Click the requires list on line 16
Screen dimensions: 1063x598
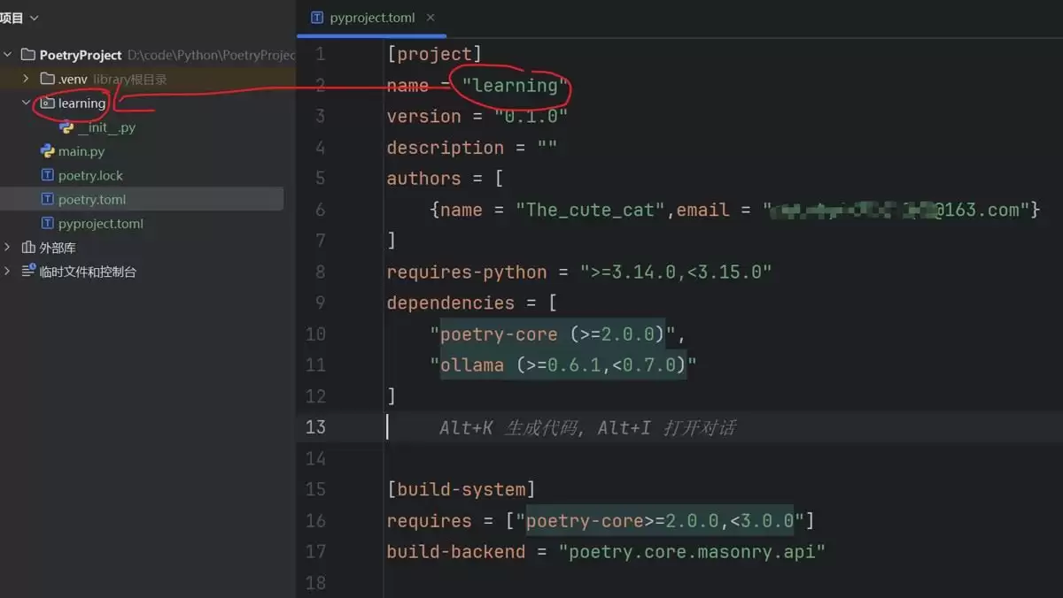(660, 520)
